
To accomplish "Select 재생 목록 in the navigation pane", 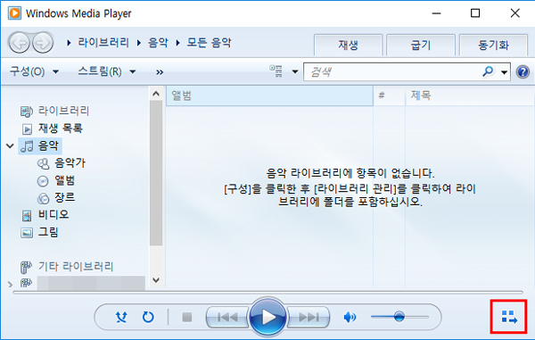I will [61, 129].
